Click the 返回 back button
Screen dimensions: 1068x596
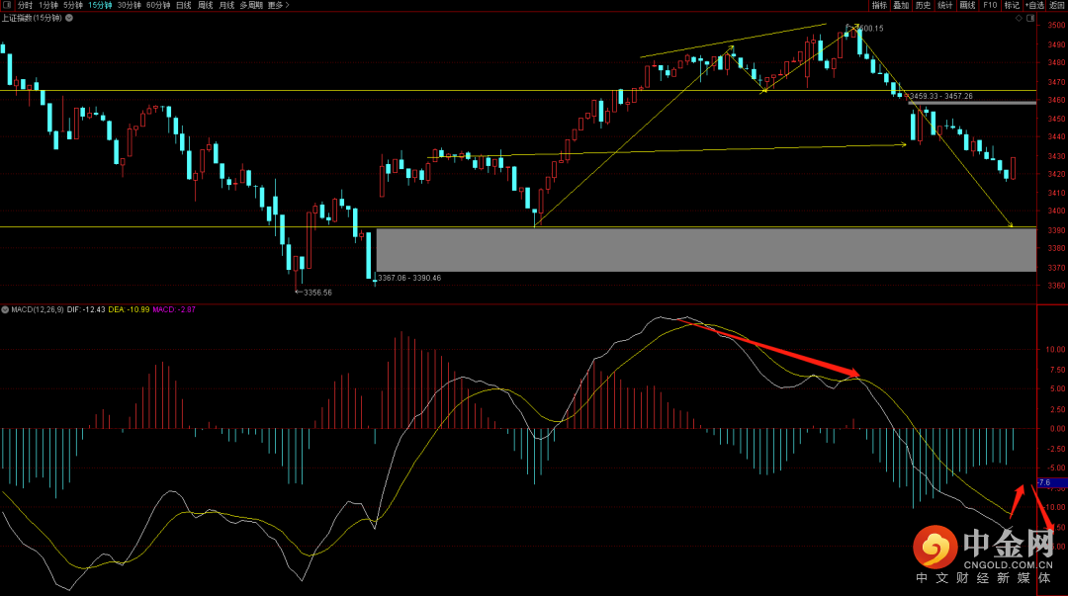click(1057, 5)
